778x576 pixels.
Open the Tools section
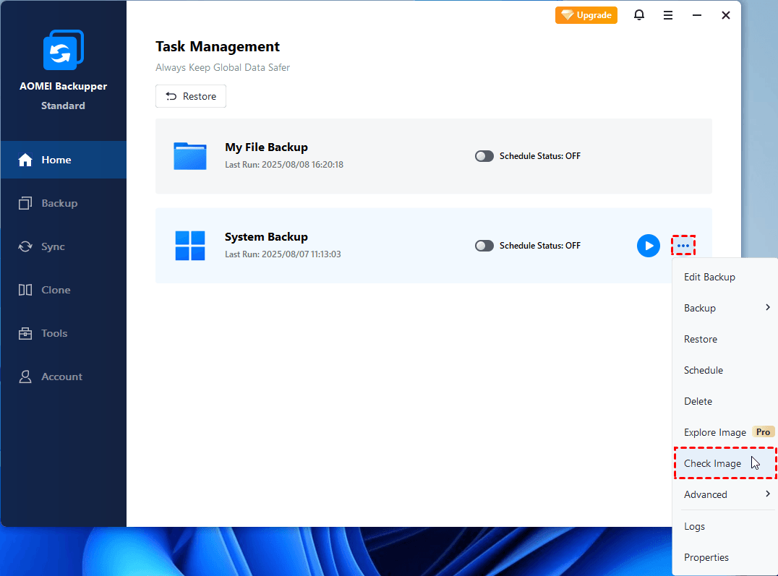[64, 333]
